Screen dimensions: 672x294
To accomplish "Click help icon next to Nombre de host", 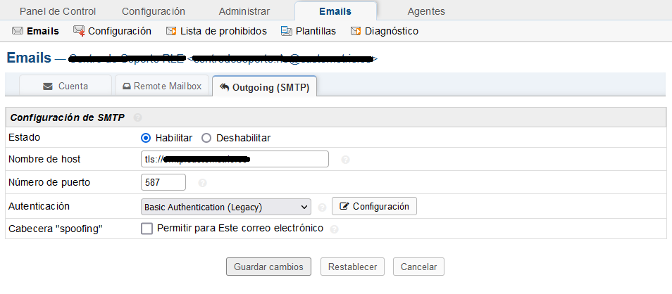I will pyautogui.click(x=345, y=160).
